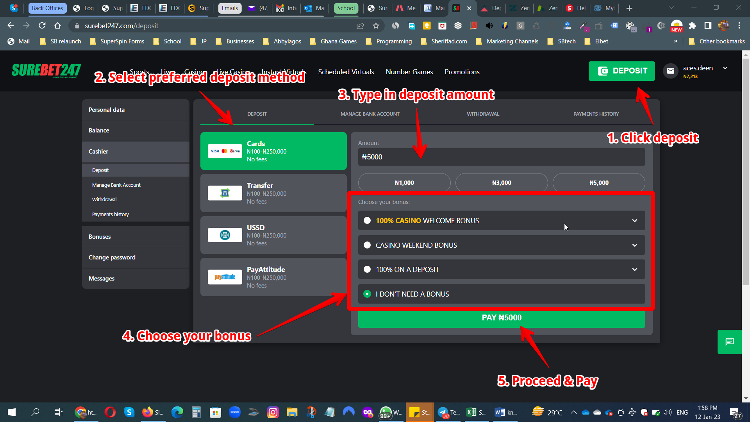750x422 pixels.
Task: Launch Opera from the taskbar
Action: [x=110, y=412]
